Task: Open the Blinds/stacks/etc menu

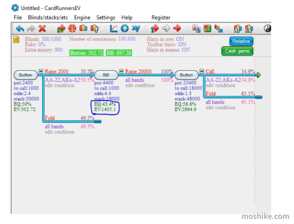Action: tap(48, 17)
